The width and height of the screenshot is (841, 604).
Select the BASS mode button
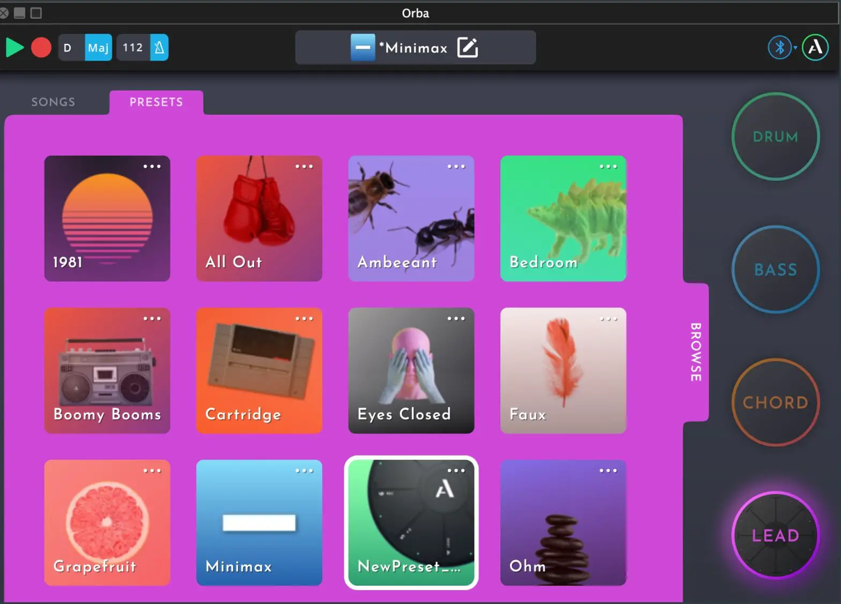pos(776,270)
